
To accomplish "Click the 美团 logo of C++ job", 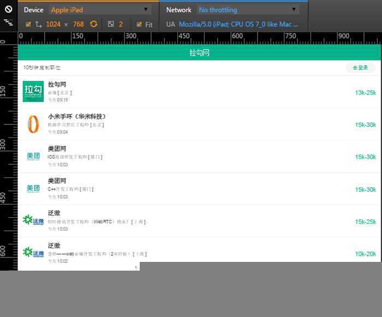I will [33, 188].
